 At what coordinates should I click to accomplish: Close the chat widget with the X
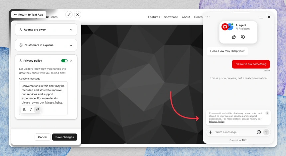coord(269,17)
